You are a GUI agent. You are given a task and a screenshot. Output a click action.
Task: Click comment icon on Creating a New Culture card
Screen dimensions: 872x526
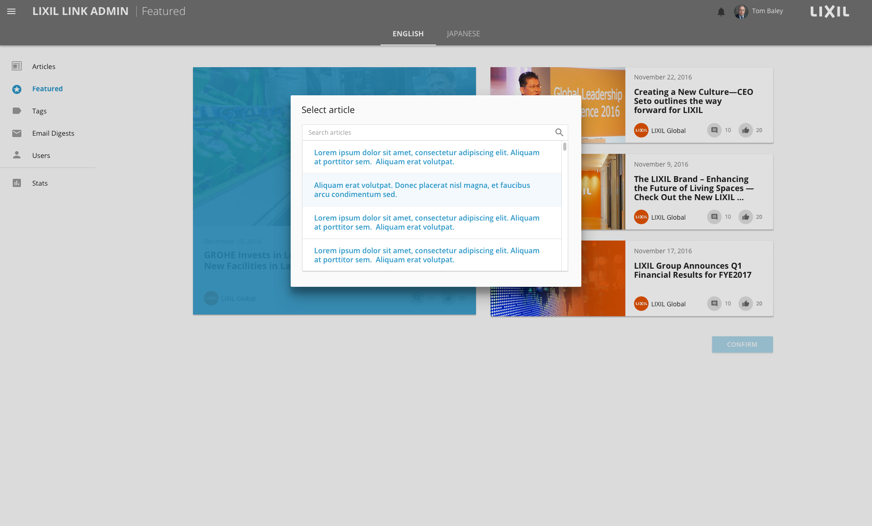[x=714, y=130]
